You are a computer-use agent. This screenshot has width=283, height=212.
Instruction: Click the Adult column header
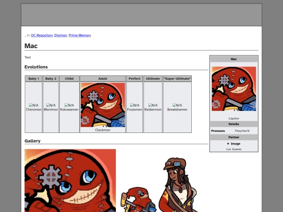(103, 79)
